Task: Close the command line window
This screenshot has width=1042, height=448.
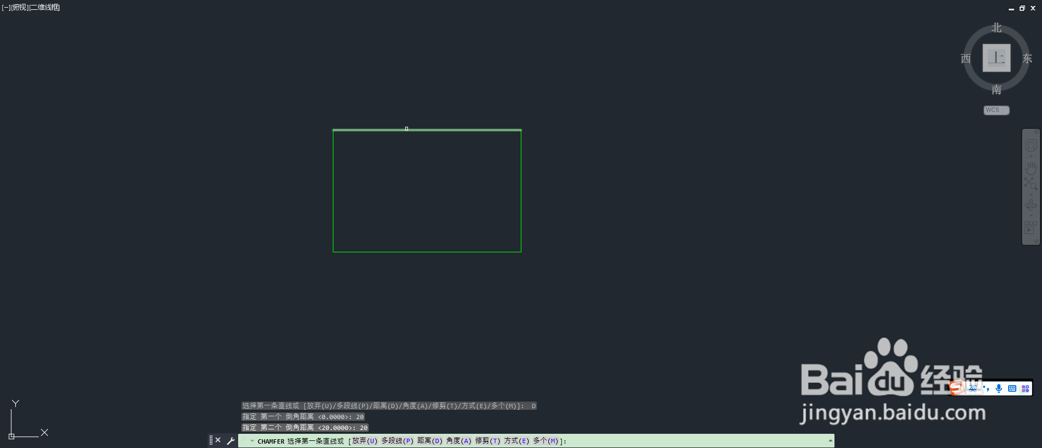Action: click(218, 440)
